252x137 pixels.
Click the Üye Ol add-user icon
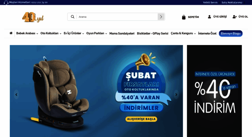coord(234,17)
